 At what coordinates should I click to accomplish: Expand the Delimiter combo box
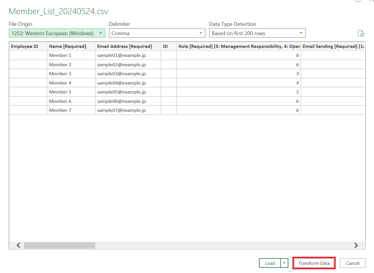point(157,33)
